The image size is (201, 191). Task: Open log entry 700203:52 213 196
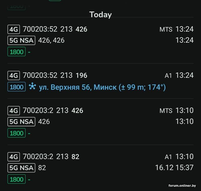[55, 75]
